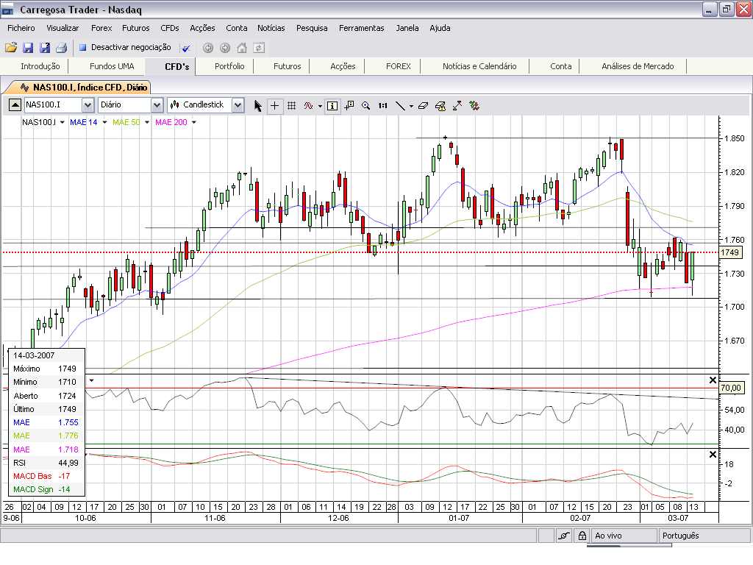Switch to the FOREX tab
Screen dimensions: 753x565
pyautogui.click(x=399, y=66)
